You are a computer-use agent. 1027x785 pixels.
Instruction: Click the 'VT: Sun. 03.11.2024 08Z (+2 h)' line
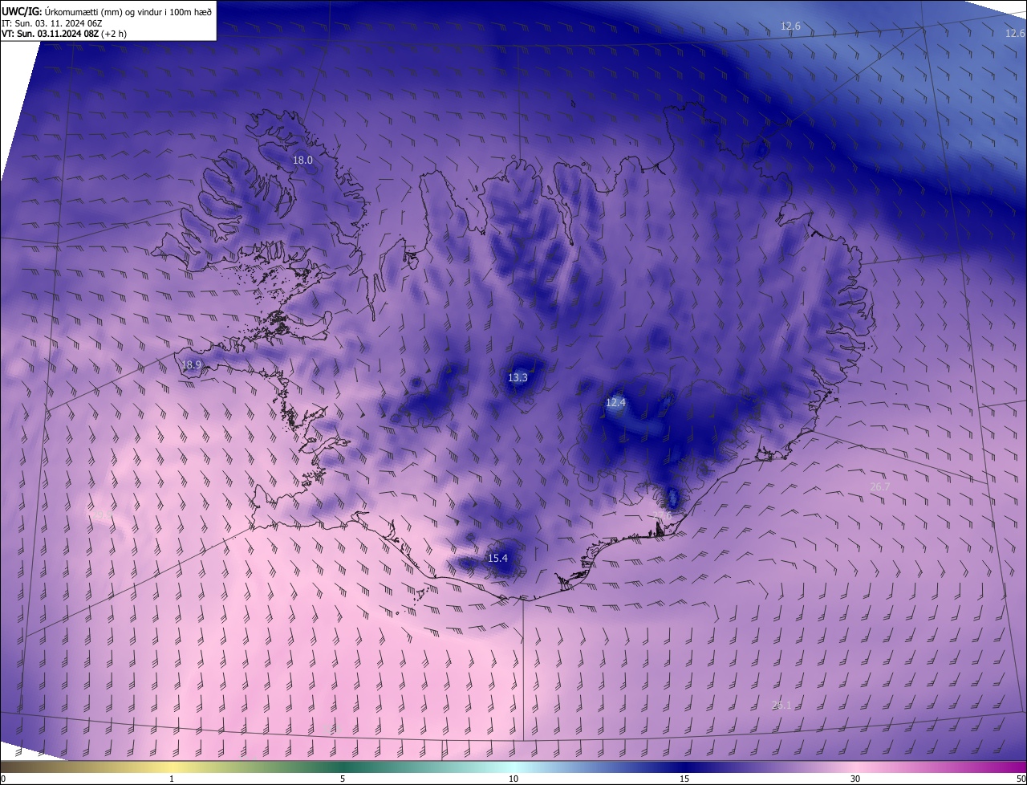(x=64, y=34)
